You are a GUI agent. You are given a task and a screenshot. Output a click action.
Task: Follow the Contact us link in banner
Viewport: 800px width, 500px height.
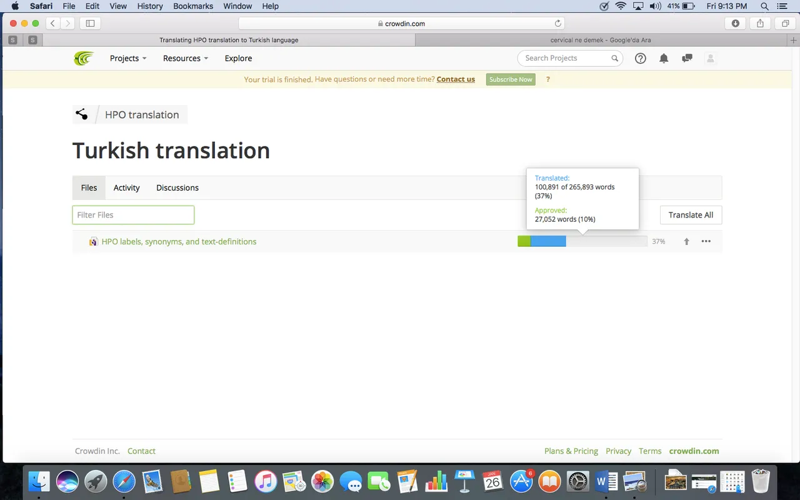[456, 79]
